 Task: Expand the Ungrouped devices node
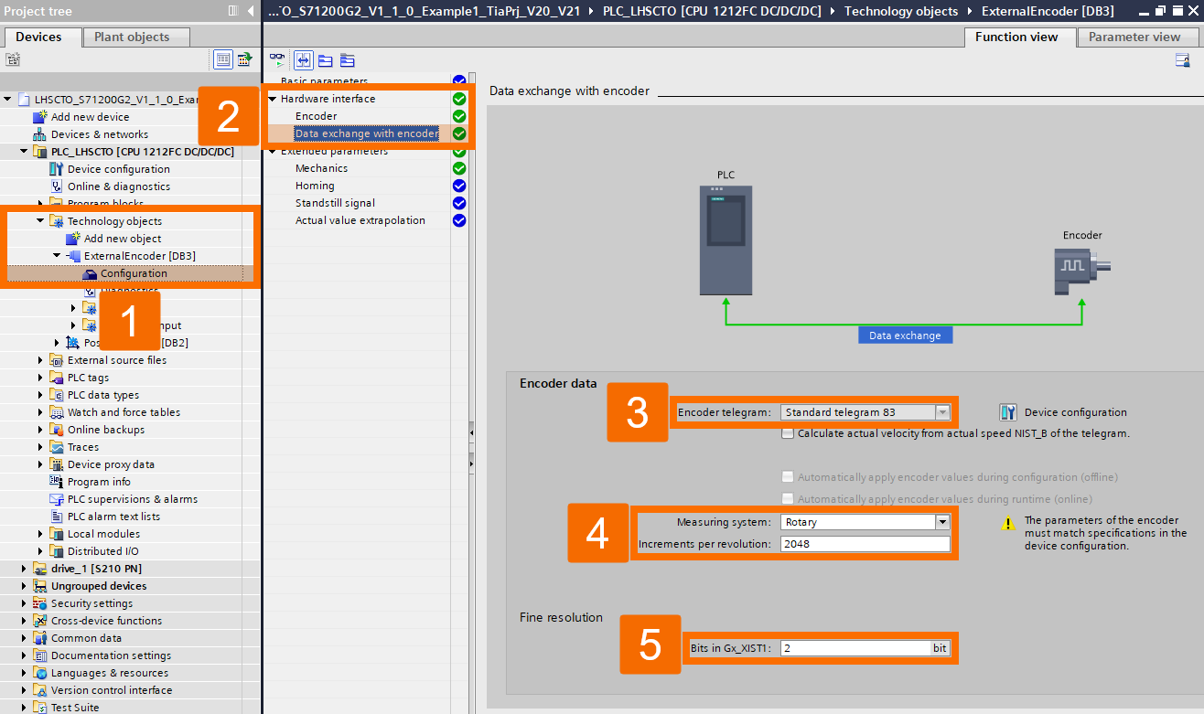click(24, 586)
